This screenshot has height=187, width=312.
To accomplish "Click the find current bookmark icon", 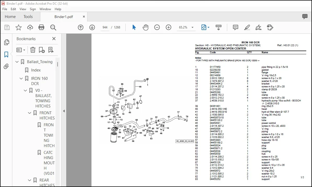I will point(51,50).
